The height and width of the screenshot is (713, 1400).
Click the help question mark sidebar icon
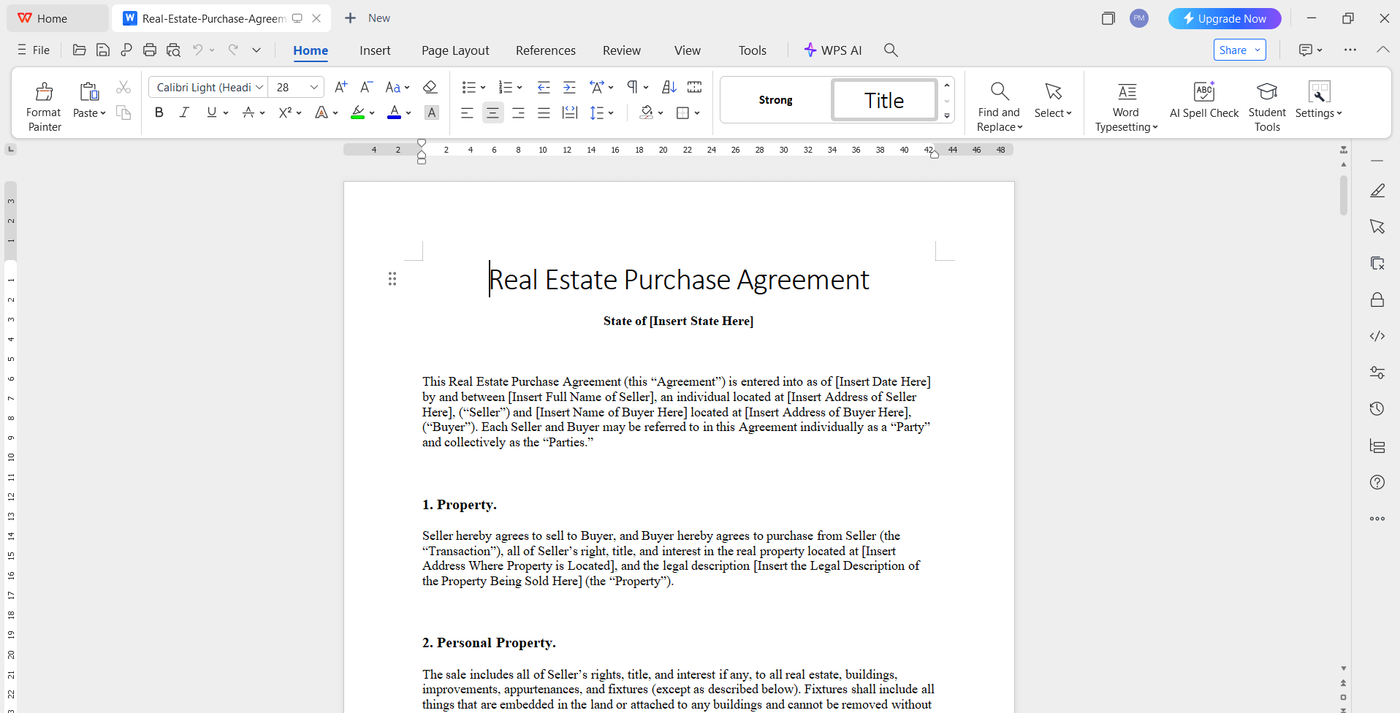pos(1377,482)
